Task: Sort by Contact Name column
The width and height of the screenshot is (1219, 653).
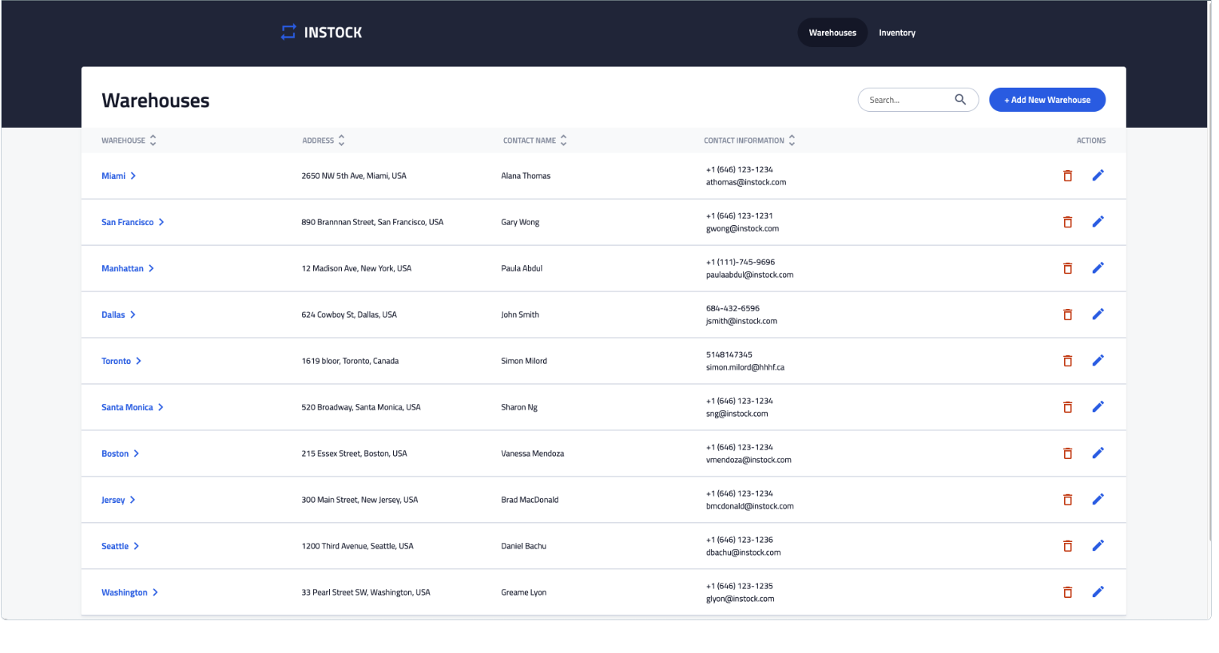Action: click(565, 140)
